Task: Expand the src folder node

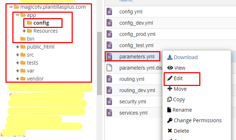Action: tap(17, 55)
